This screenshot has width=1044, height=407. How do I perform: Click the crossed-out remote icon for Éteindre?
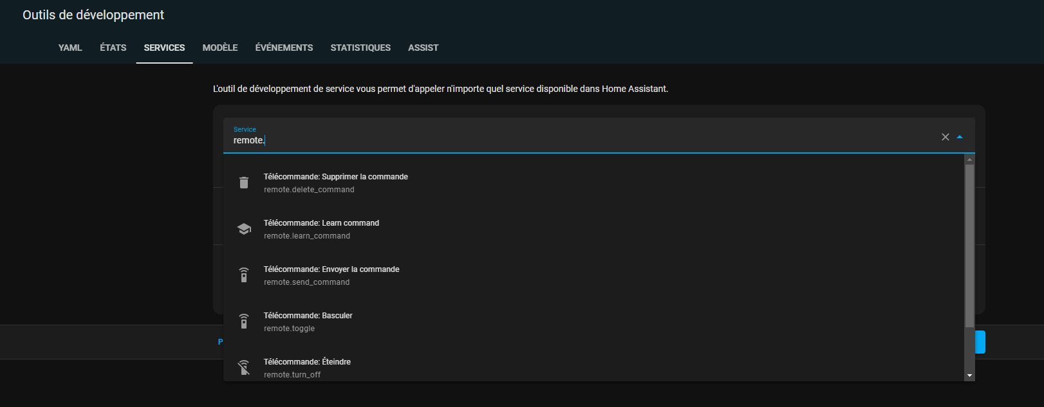click(x=244, y=368)
